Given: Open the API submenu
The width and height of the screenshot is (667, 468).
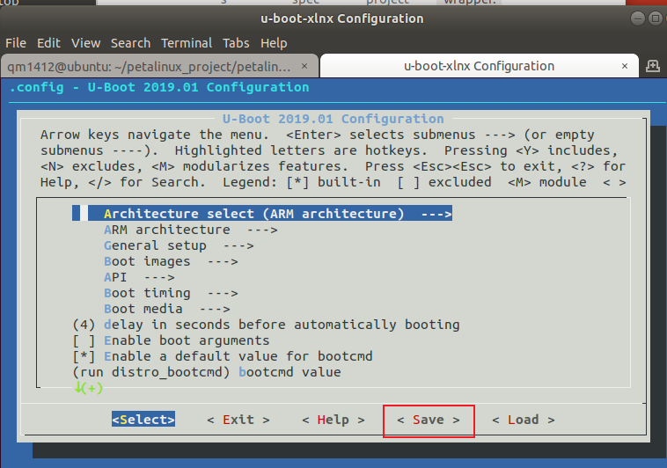Looking at the screenshot, I should pos(139,277).
